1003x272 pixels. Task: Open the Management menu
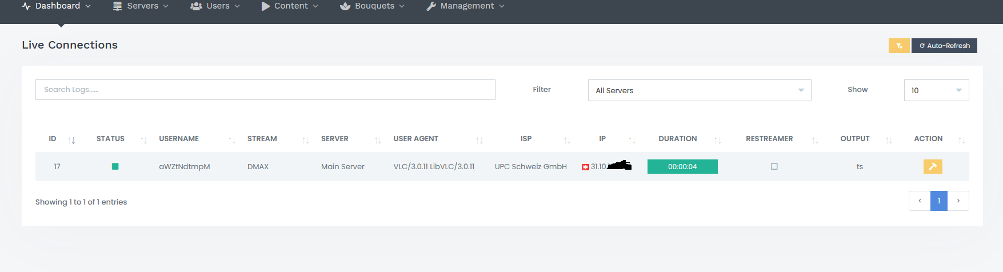pos(465,6)
